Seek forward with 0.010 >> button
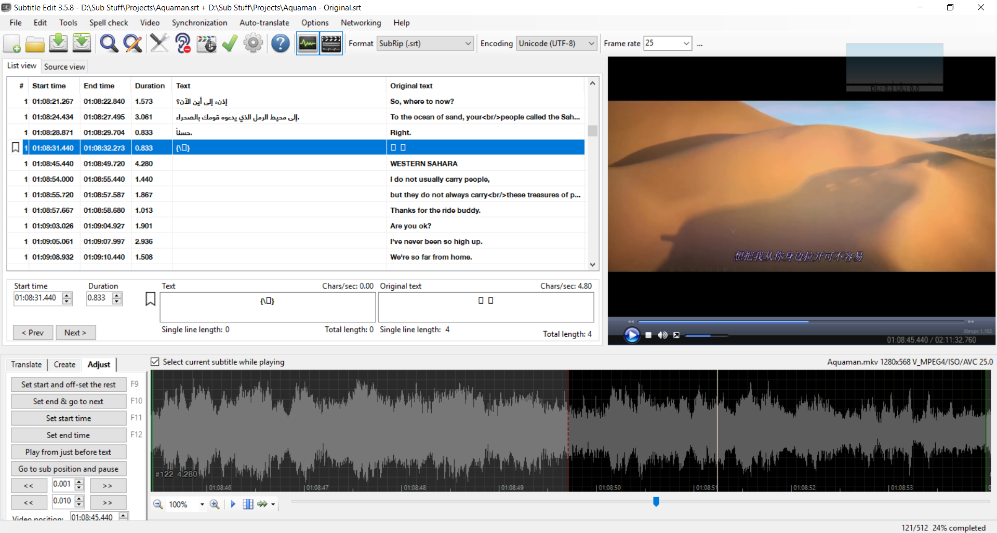 tap(108, 502)
